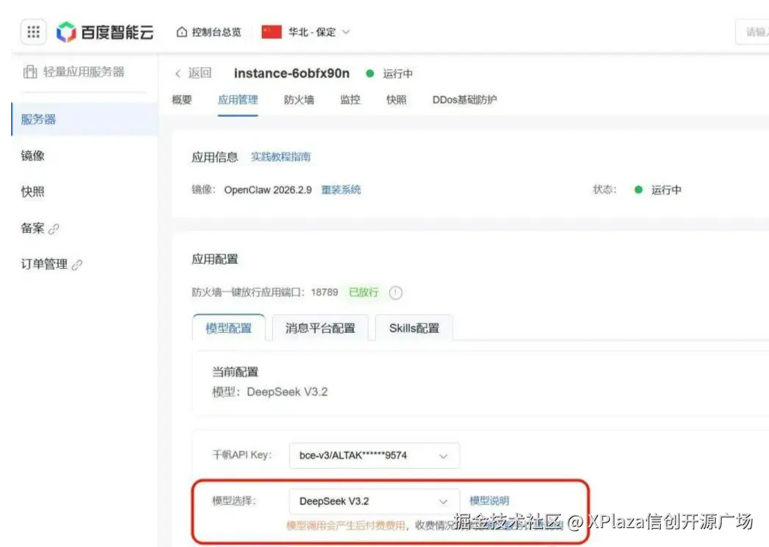The width and height of the screenshot is (769, 547).
Task: Click the link icon beside 订单管理
Action: [77, 265]
